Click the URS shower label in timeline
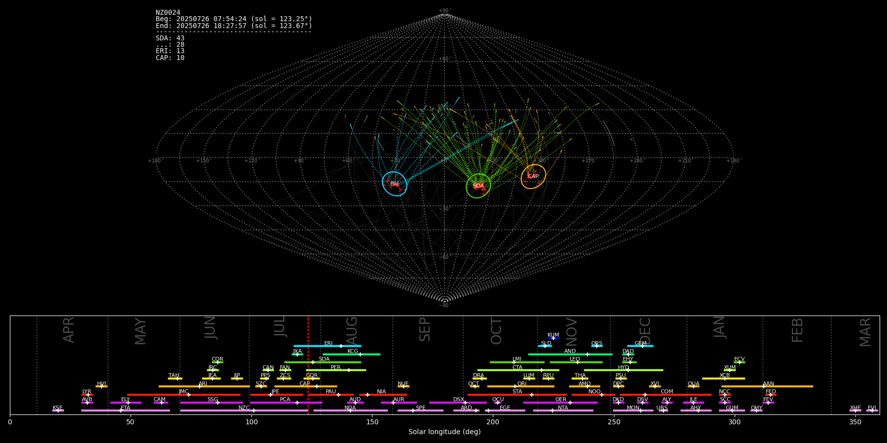887x443 pixels. [x=662, y=408]
